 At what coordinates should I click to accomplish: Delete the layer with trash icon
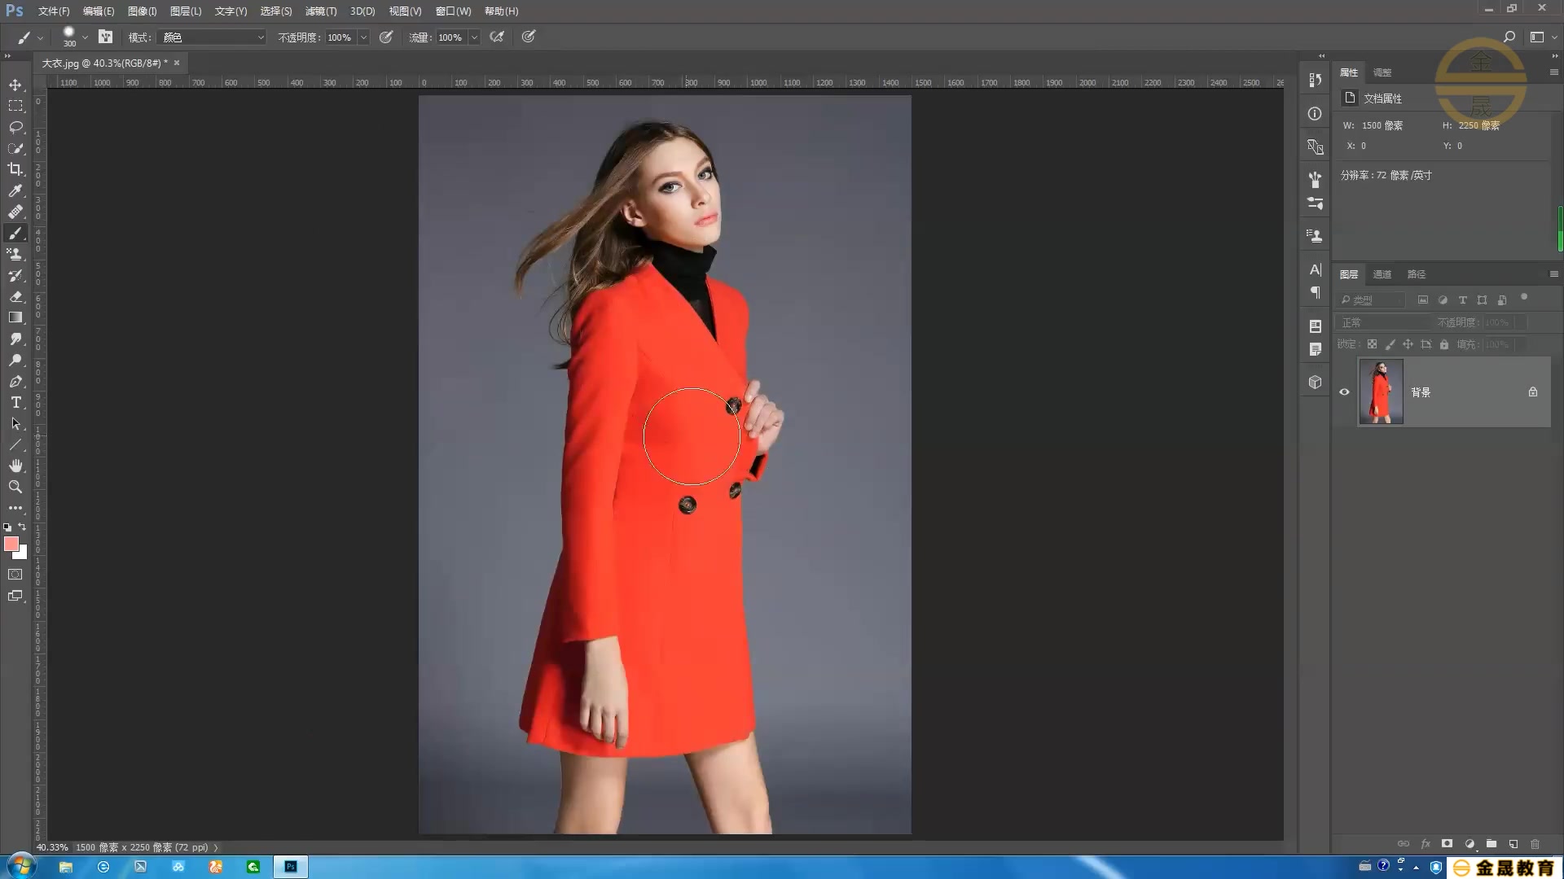1535,844
